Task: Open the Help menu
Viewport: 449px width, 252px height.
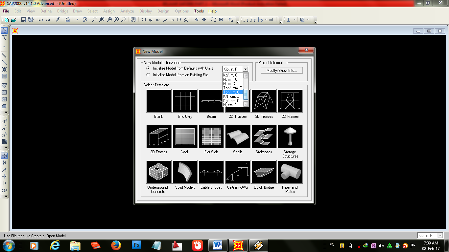Action: [x=213, y=11]
